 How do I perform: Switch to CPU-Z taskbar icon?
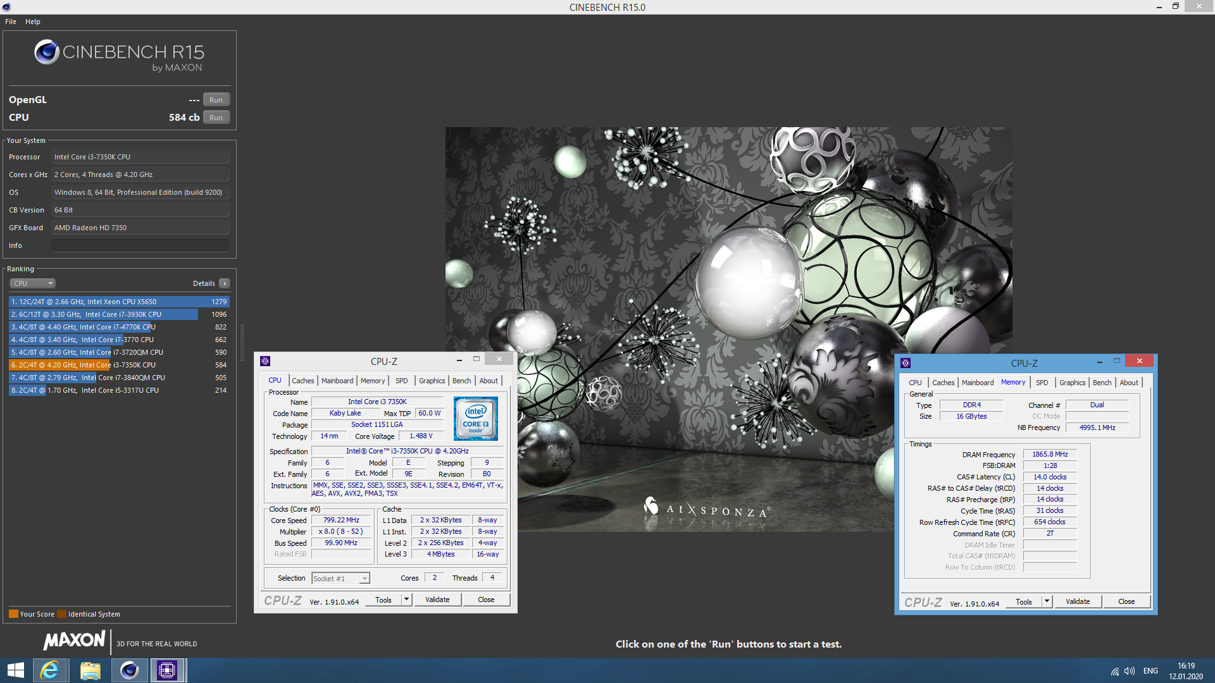[168, 670]
